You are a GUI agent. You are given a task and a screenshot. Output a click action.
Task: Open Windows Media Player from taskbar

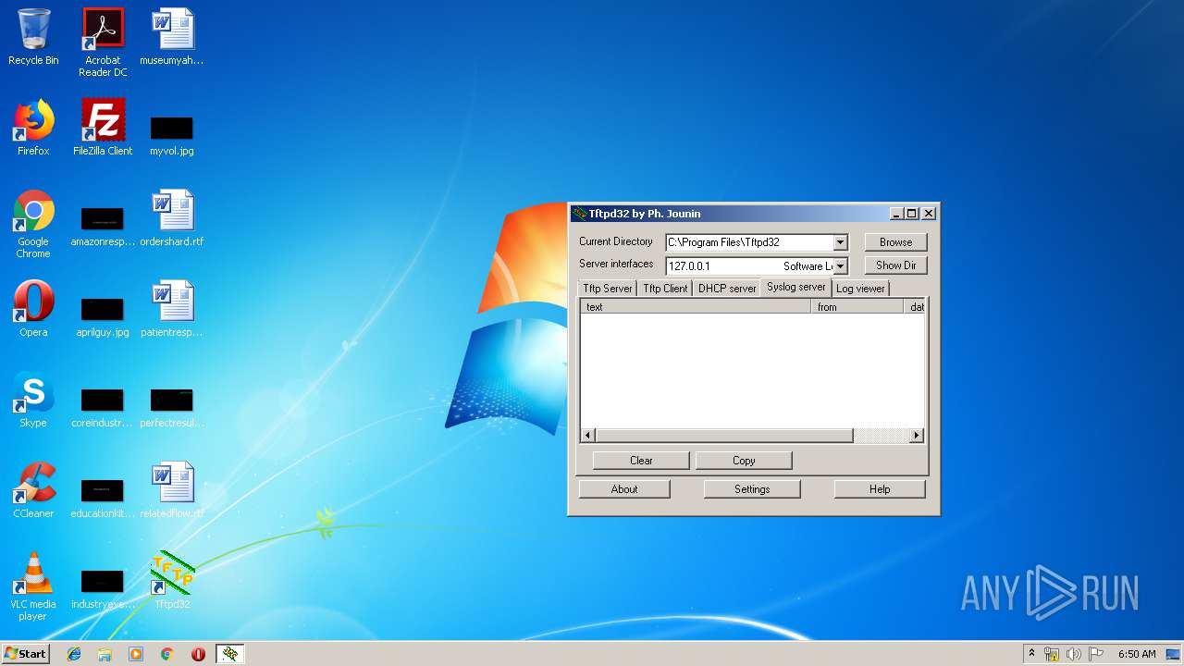tap(136, 654)
